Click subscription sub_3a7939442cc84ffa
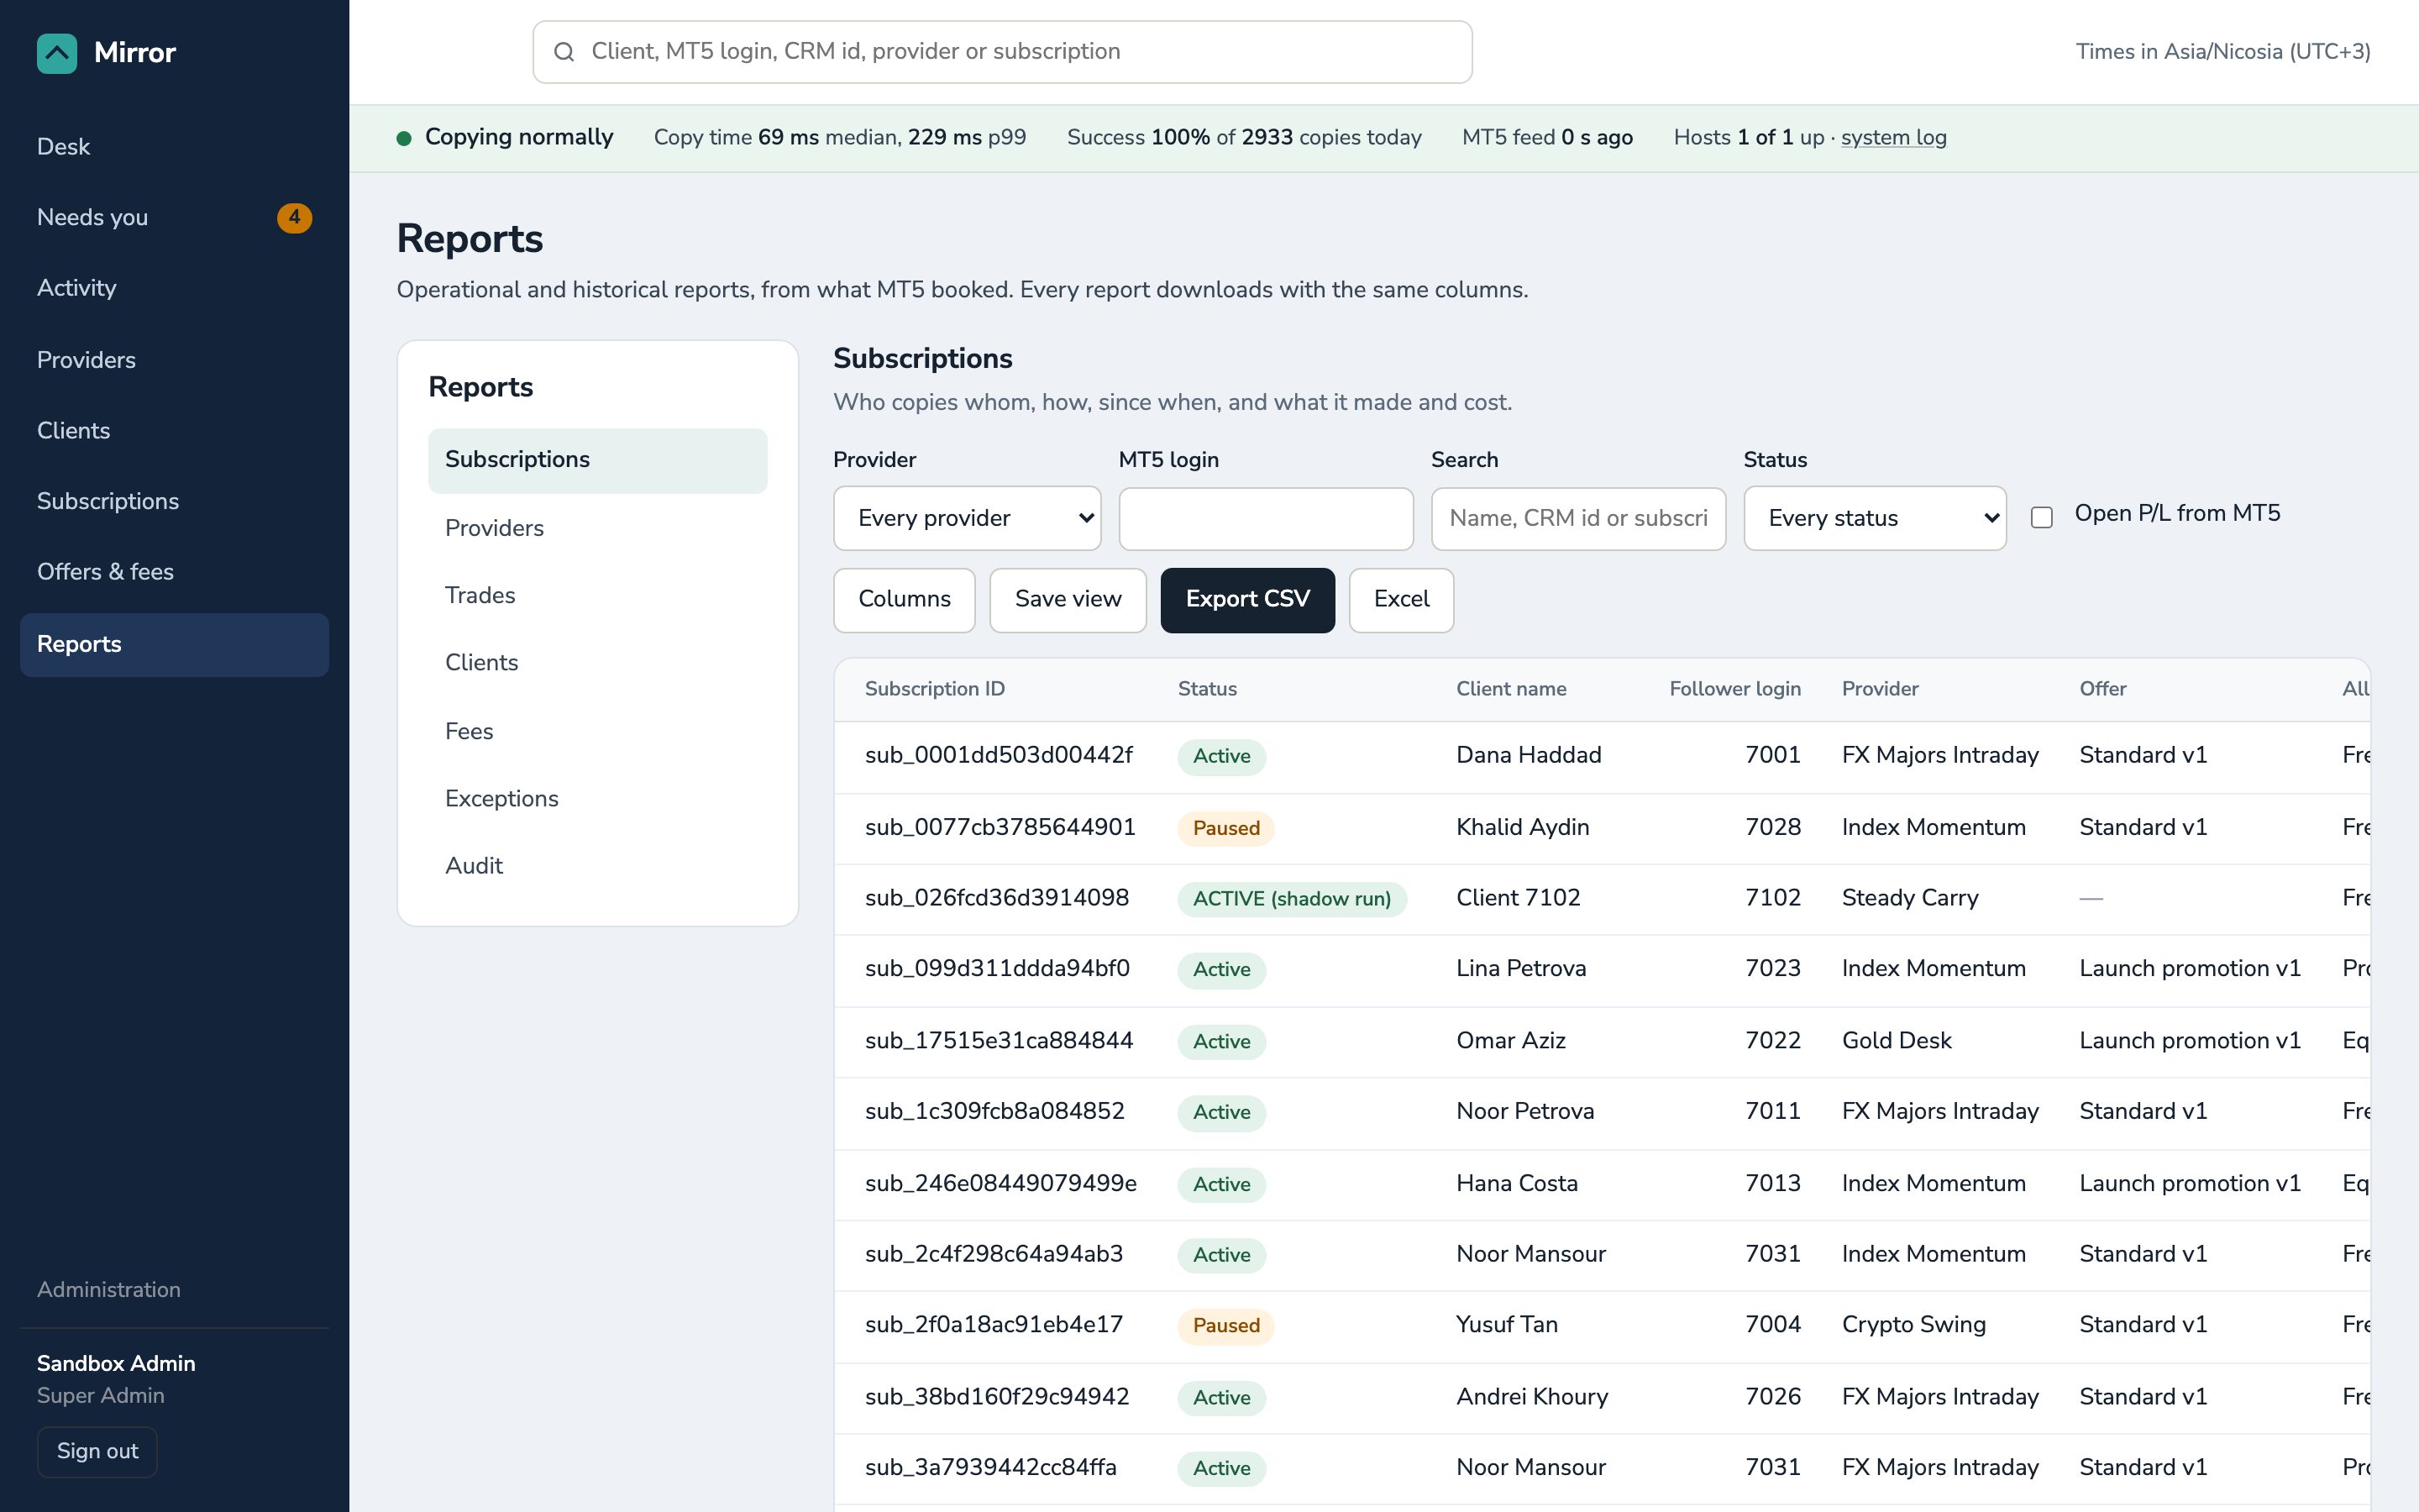Image resolution: width=2419 pixels, height=1512 pixels. (990, 1468)
